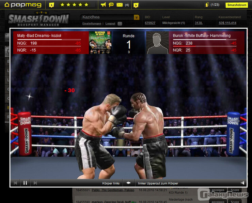Pause the fight replay
This screenshot has height=203, width=252.
click(25, 183)
